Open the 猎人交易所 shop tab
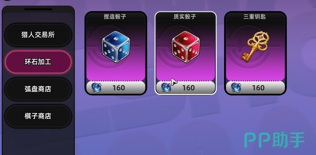The image size is (316, 155). coord(38,35)
